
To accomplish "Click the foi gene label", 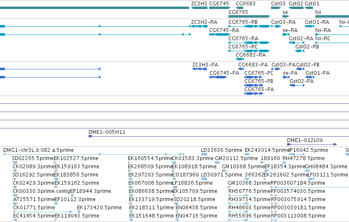I will point(318,12).
